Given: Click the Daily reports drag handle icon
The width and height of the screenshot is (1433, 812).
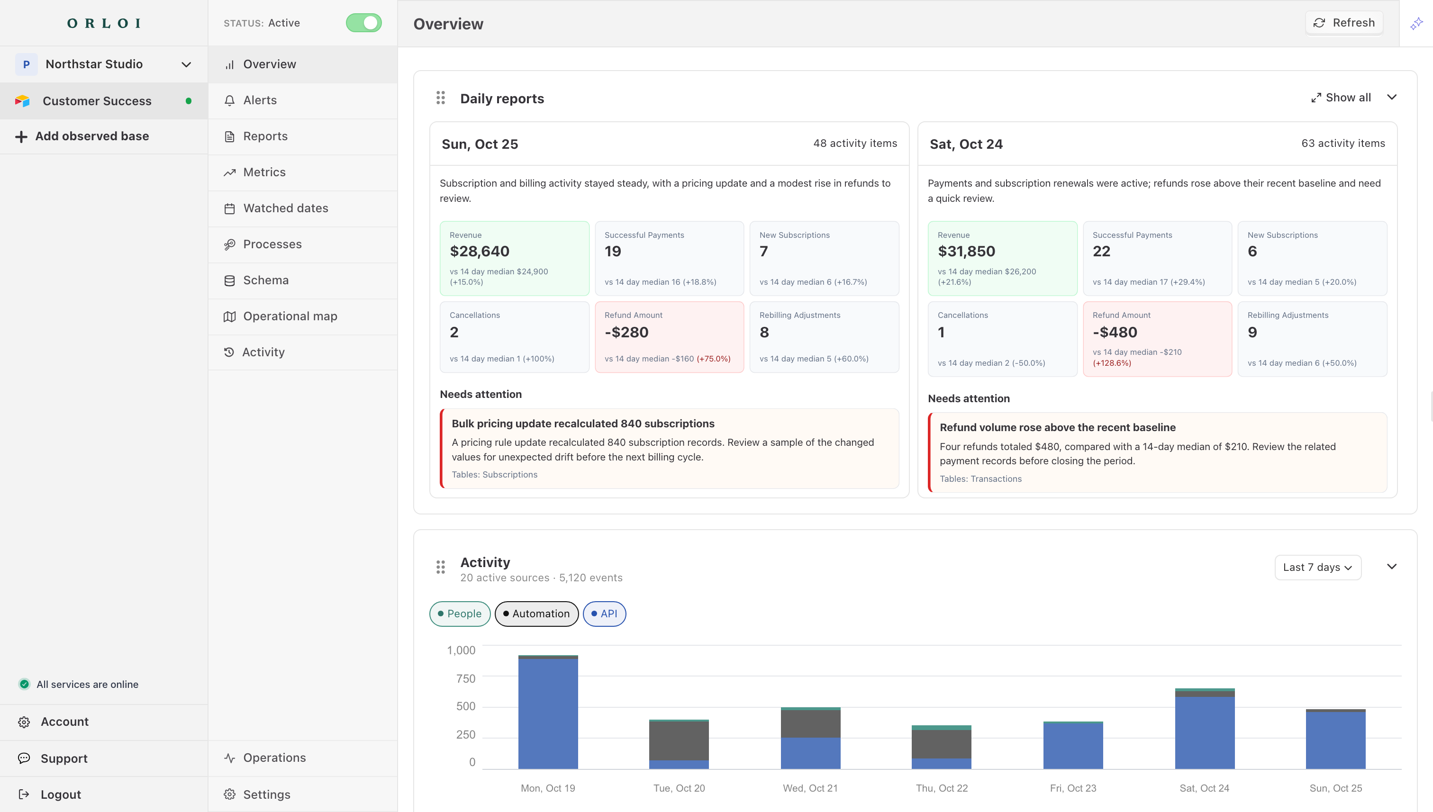Looking at the screenshot, I should click(x=441, y=98).
